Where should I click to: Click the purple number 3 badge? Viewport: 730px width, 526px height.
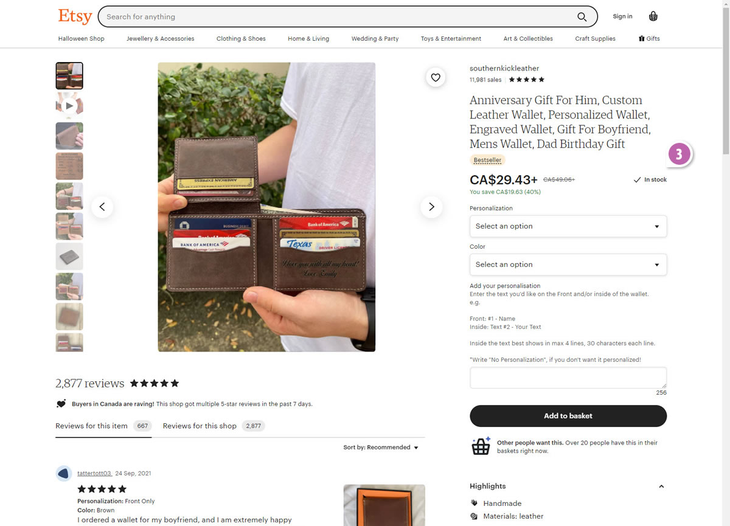point(680,154)
